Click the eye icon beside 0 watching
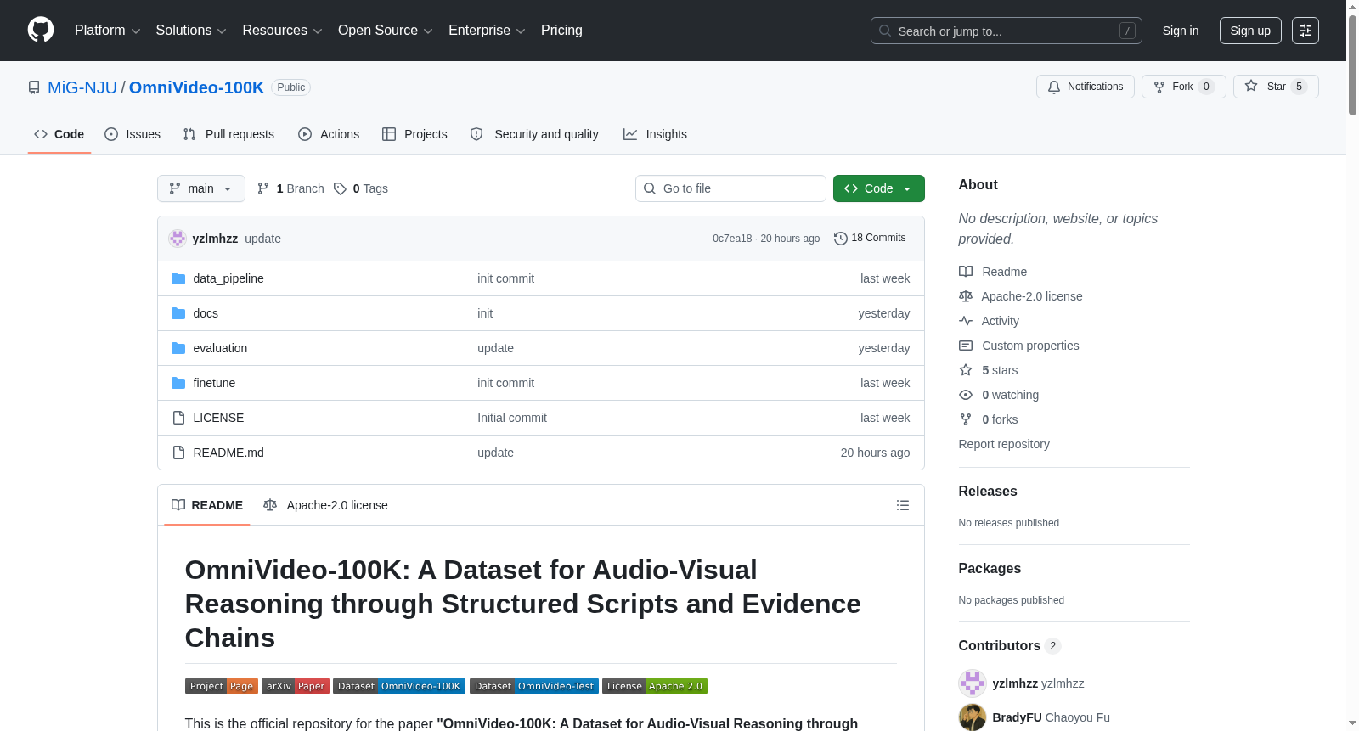Screen dimensions: 1359x731 click(966, 395)
